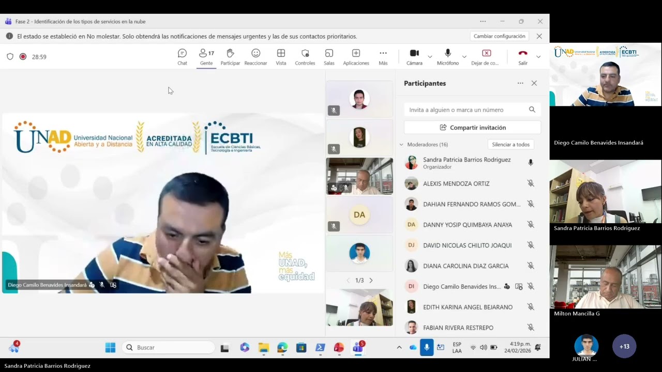Toggle ALEXIS MENDOZA ORTIZ microphone icon
This screenshot has height=372, width=662.
pyautogui.click(x=531, y=183)
